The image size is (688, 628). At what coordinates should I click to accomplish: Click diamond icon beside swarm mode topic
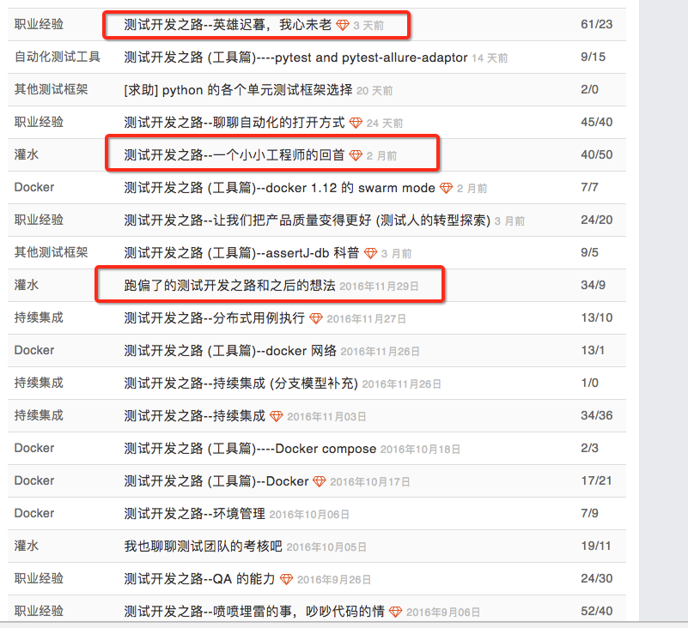[x=447, y=189]
